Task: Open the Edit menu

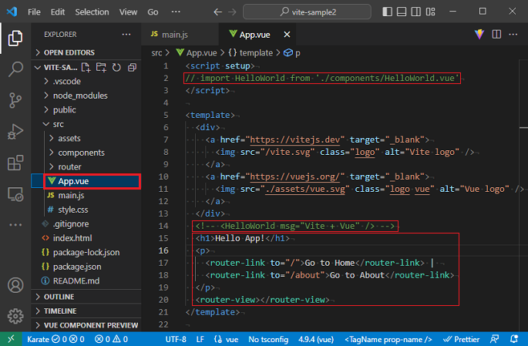Action: point(58,12)
